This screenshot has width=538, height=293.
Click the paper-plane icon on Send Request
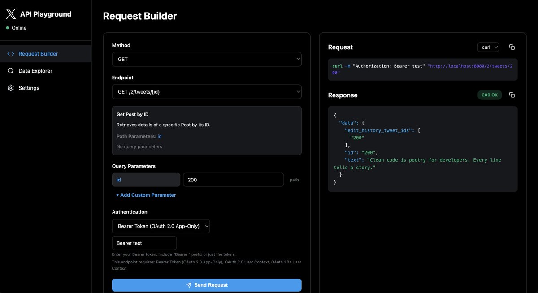[x=189, y=285]
